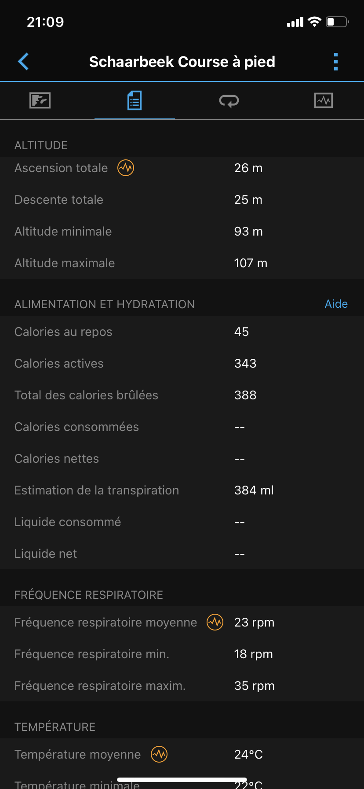Open the three-dot options menu
Image resolution: width=364 pixels, height=789 pixels.
(336, 62)
